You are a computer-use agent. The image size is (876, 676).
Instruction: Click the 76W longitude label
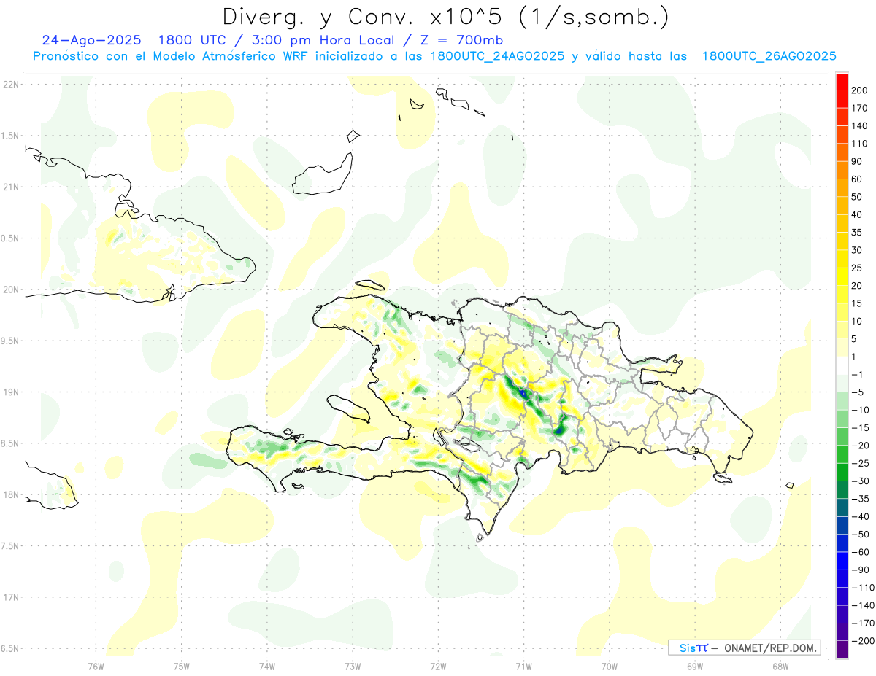[x=96, y=666]
